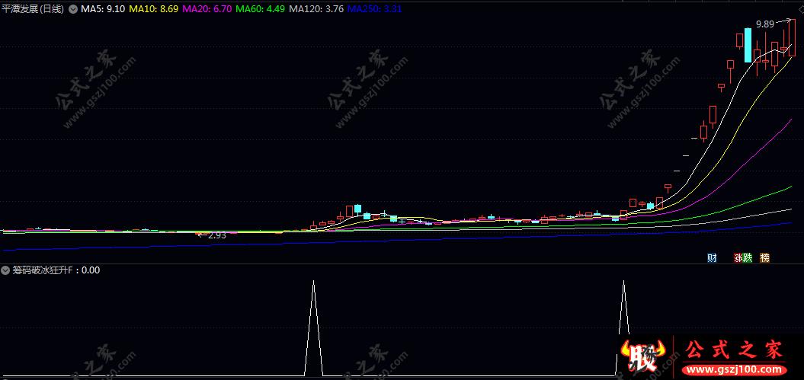Click the first white signal spike in indicator panel
This screenshot has height=380, width=804.
[x=314, y=327]
